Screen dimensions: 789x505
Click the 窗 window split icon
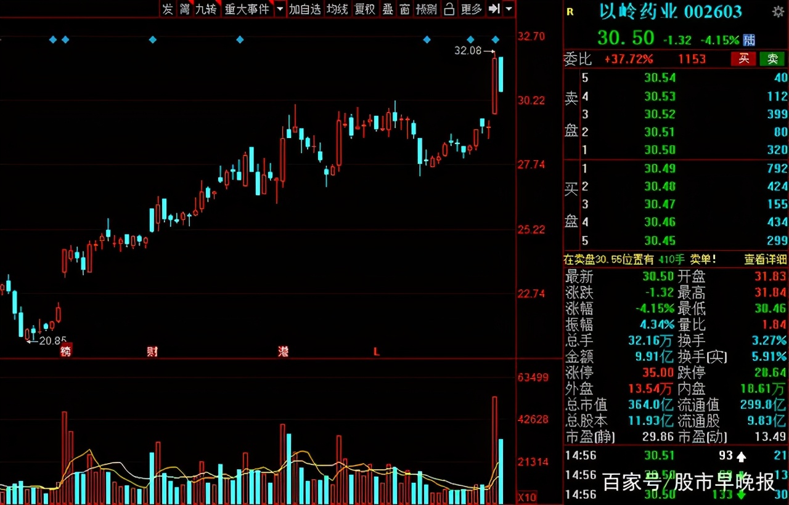404,9
